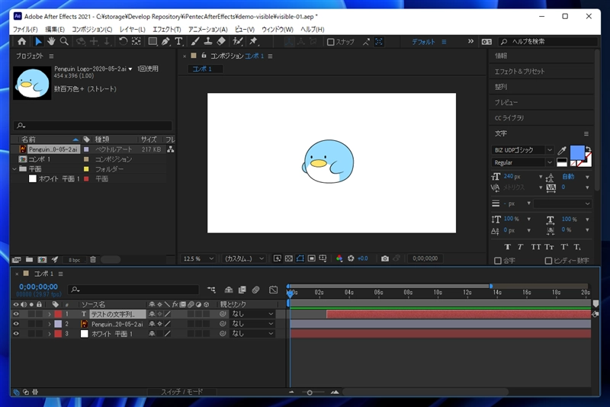Viewport: 610px width, 407px height.
Task: Select the Brush tool
Action: pos(195,41)
